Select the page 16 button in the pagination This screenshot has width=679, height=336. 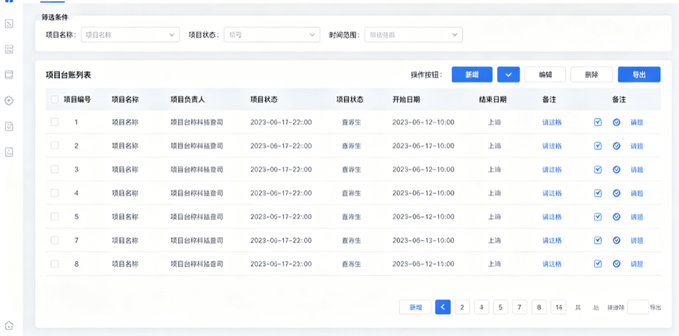[x=559, y=308]
